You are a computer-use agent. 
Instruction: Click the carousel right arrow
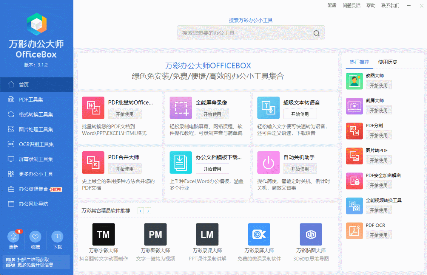(148, 211)
